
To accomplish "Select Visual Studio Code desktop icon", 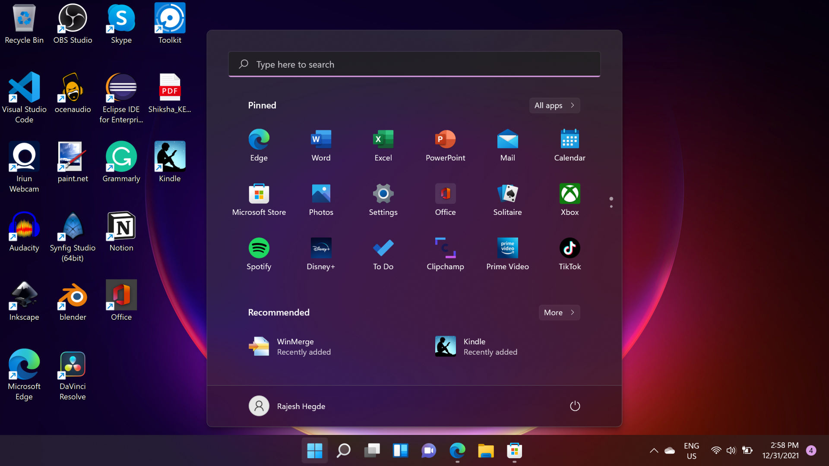I will [24, 98].
